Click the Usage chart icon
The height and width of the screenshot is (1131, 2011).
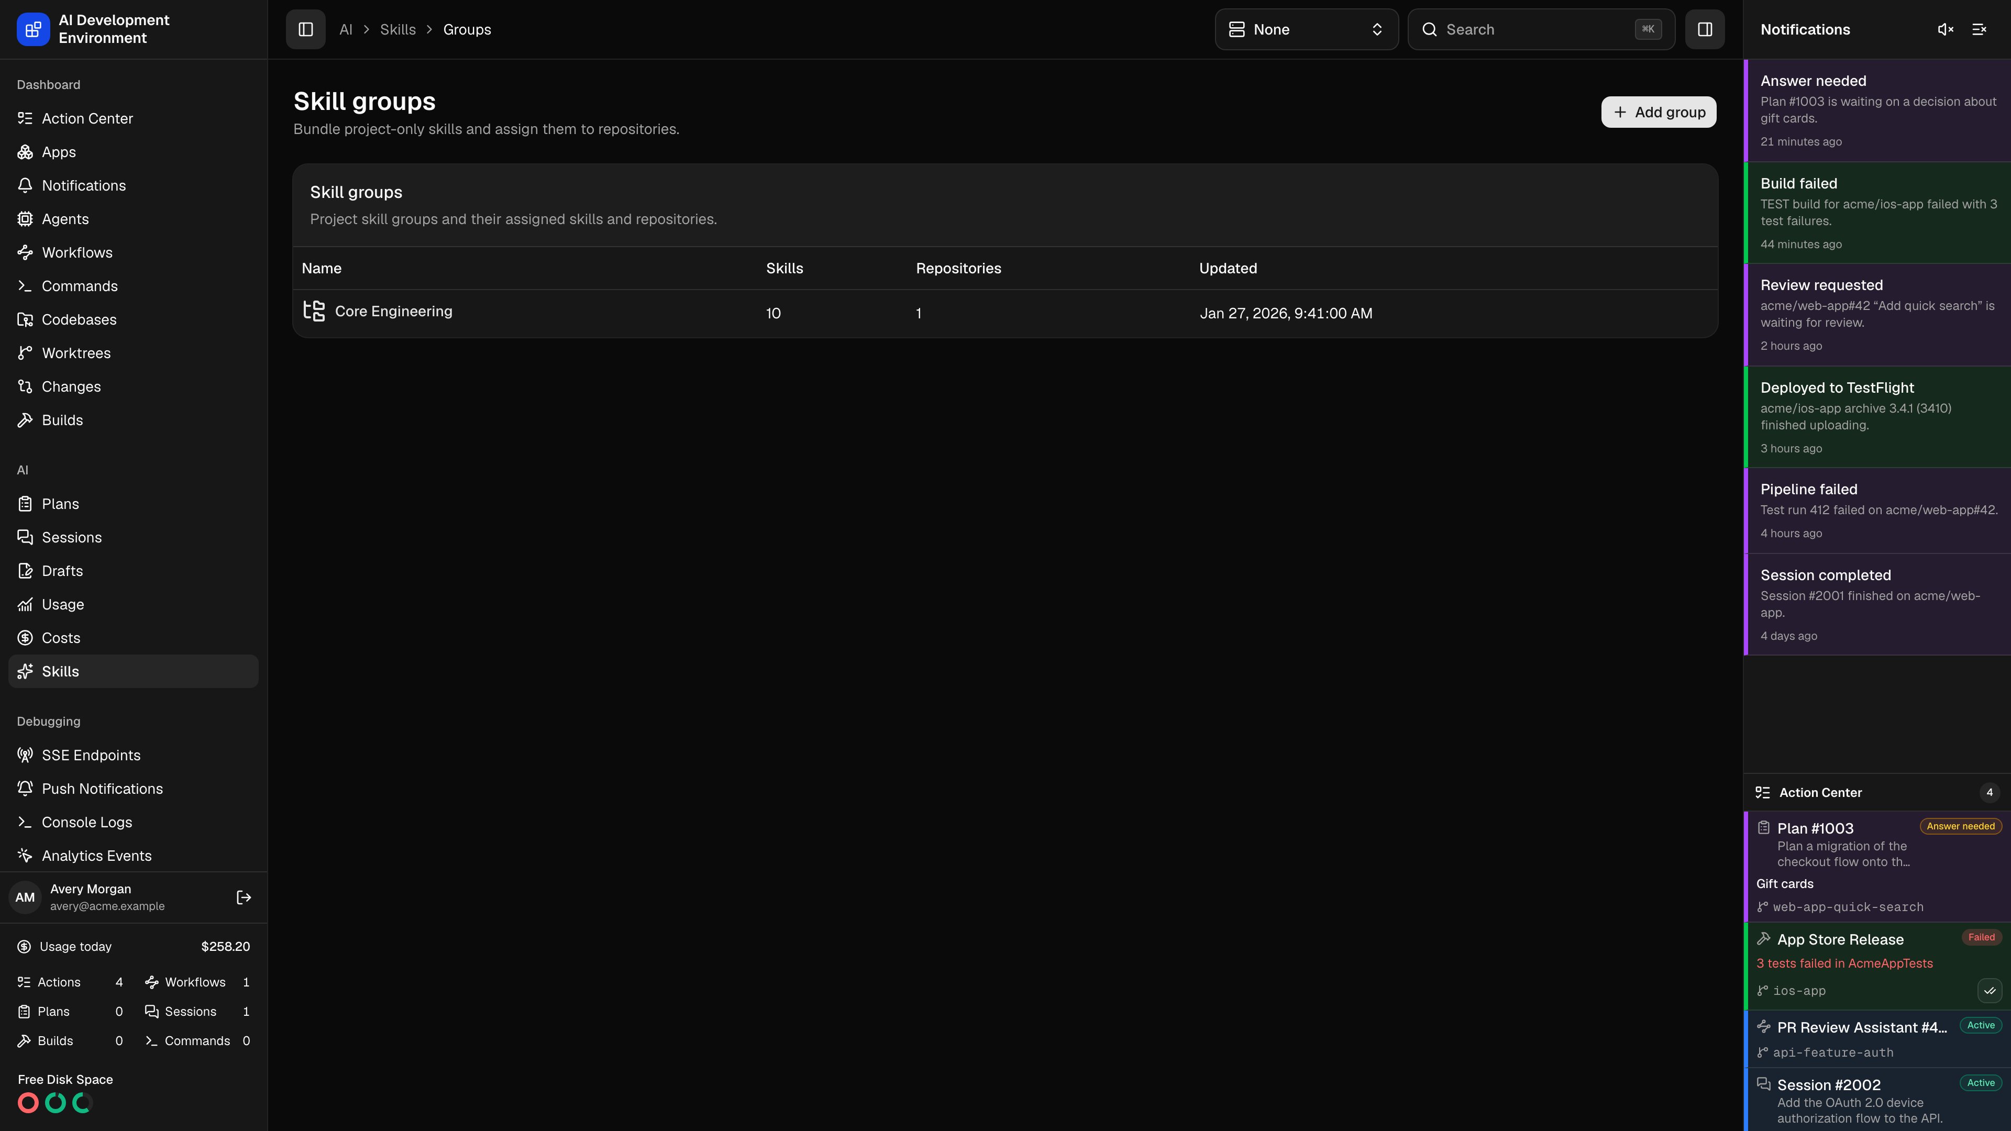tap(25, 605)
